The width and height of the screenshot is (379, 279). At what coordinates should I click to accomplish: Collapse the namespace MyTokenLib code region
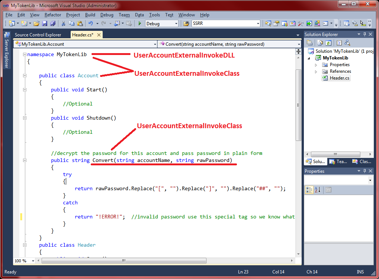pyautogui.click(x=25, y=55)
